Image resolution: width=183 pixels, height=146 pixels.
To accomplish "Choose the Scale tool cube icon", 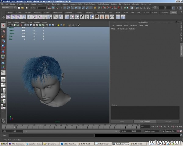I will 3,52.
